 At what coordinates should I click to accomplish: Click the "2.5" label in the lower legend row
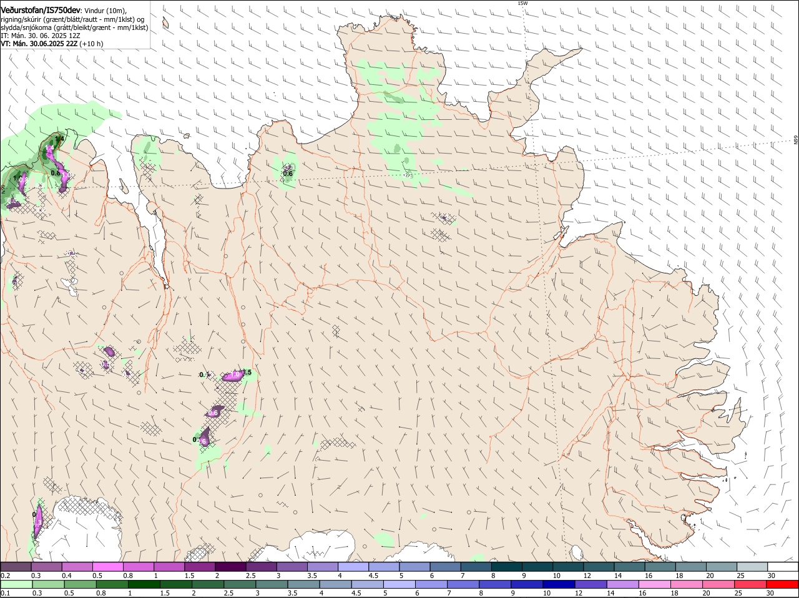229,593
